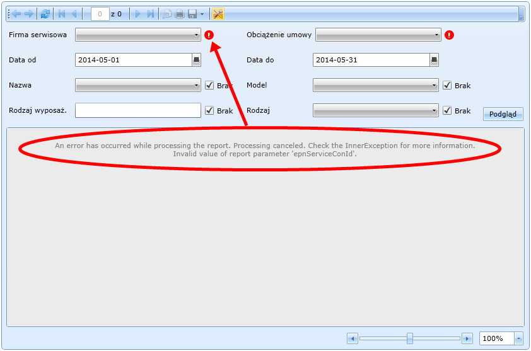Toggle the Brak checkbox for Rodzaj wyposaż.
Screen dimensions: 531x351
pyautogui.click(x=209, y=110)
